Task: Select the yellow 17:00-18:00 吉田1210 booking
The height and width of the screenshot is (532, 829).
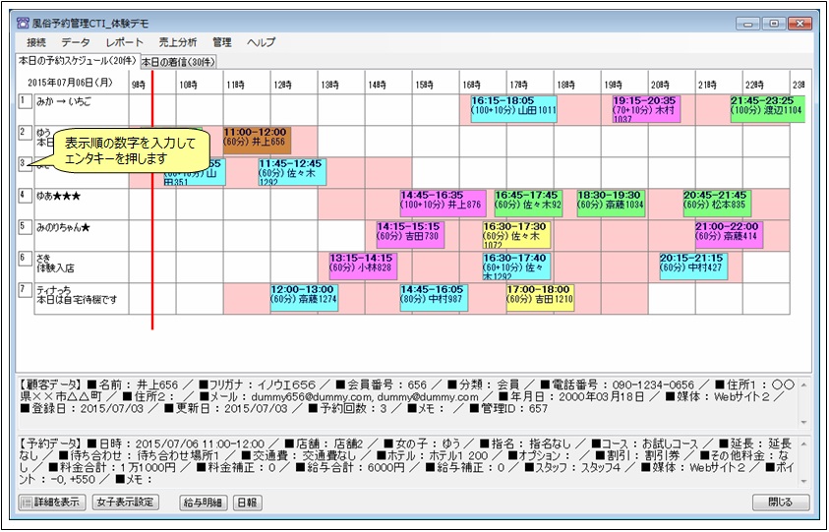Action: point(540,295)
